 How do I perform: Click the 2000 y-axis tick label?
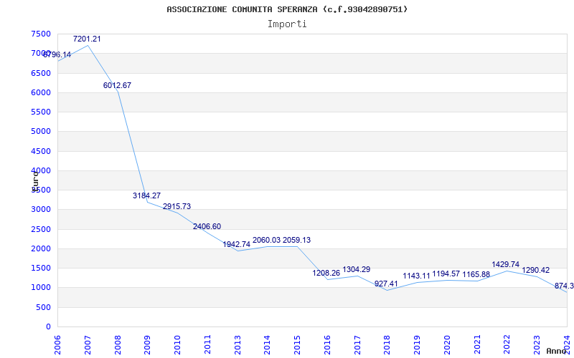(x=41, y=248)
